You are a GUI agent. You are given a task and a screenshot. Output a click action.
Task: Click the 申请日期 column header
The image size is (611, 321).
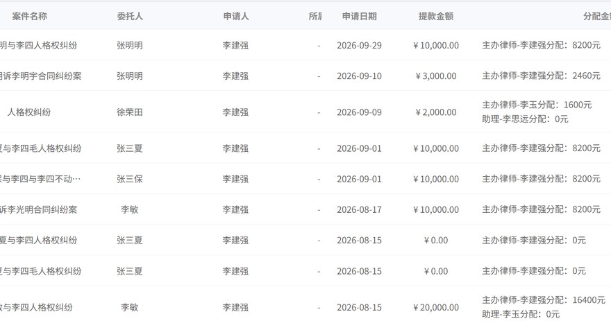coord(359,17)
